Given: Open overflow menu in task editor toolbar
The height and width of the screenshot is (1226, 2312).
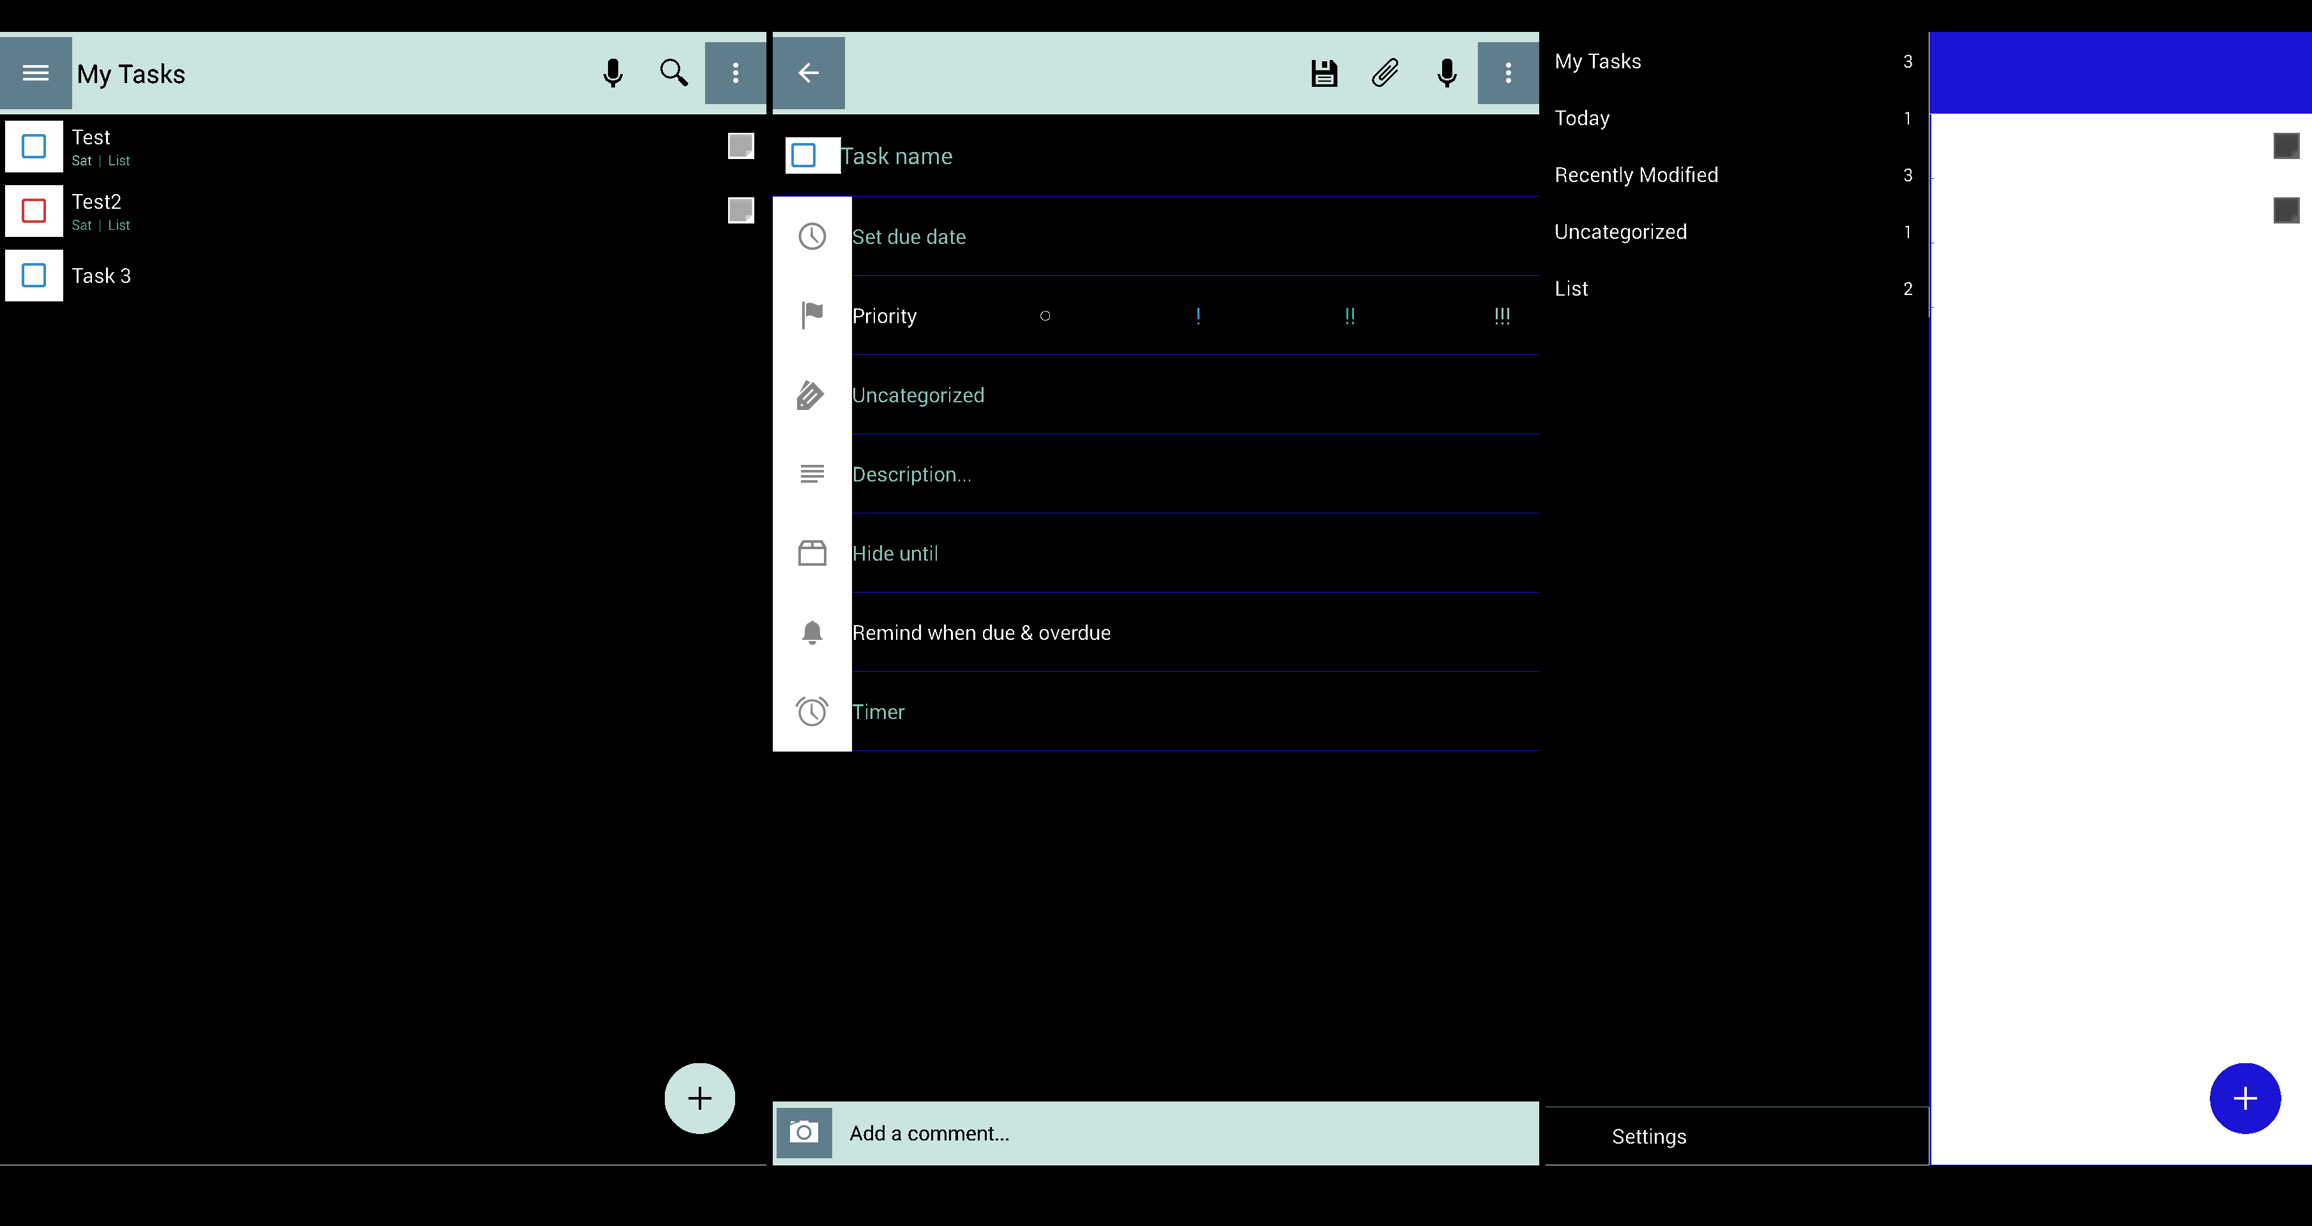Looking at the screenshot, I should click(x=1508, y=73).
